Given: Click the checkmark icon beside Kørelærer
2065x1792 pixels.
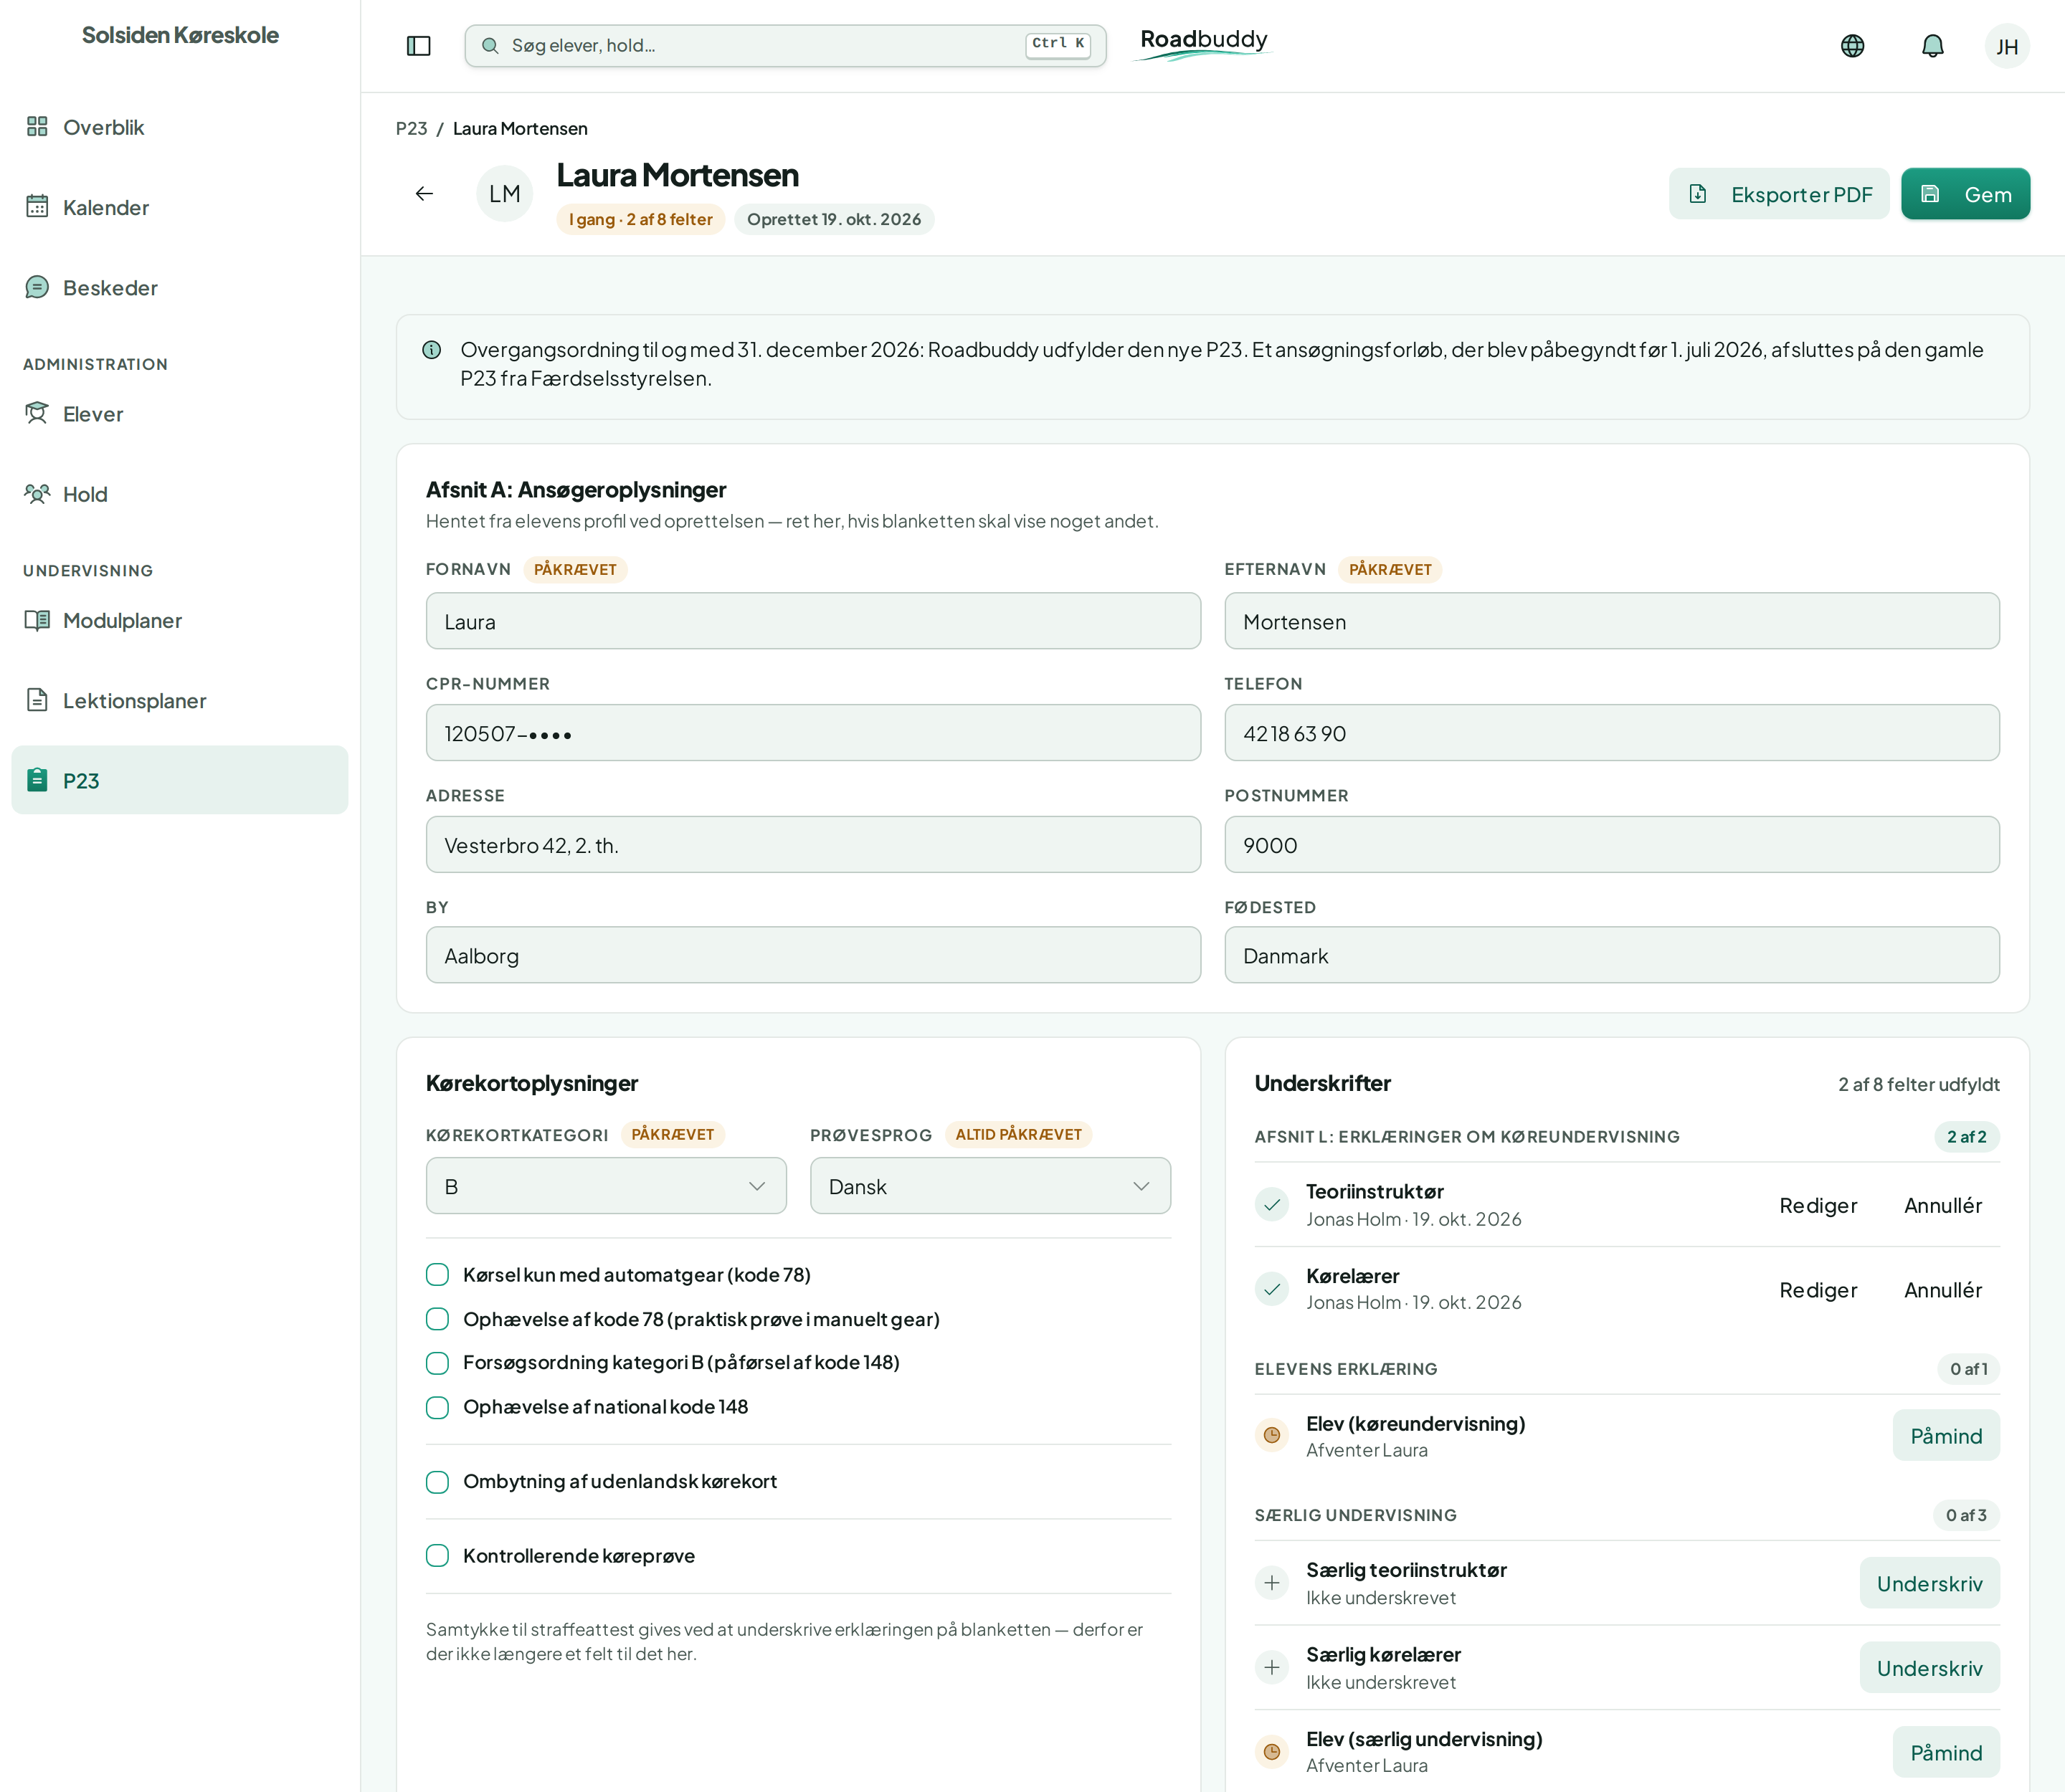Looking at the screenshot, I should coord(1271,1289).
